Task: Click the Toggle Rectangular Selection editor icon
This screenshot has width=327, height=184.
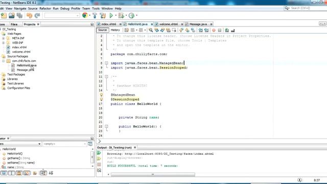Action: click(x=174, y=30)
